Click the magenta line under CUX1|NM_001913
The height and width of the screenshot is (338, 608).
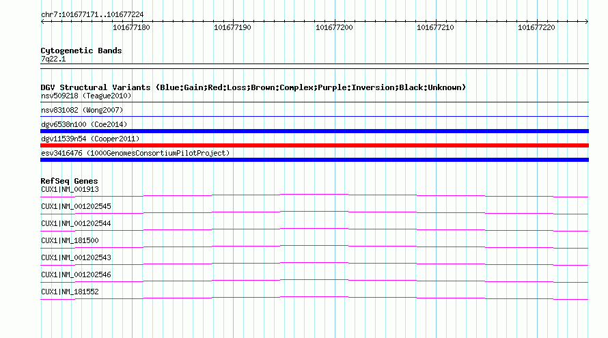(314, 195)
